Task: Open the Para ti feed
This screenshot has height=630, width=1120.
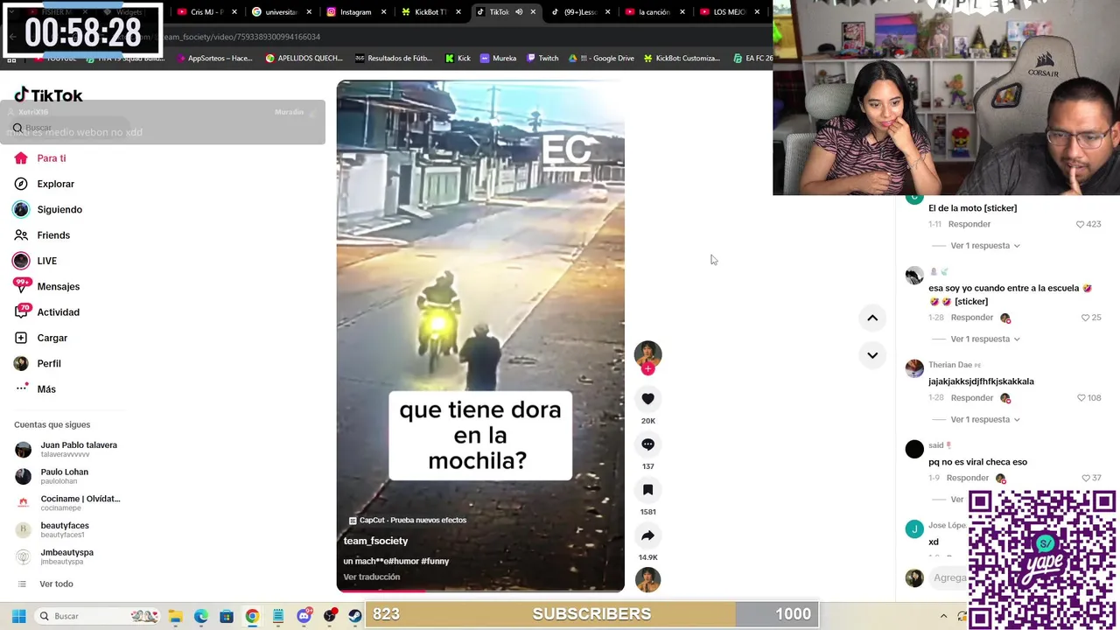Action: 40,158
